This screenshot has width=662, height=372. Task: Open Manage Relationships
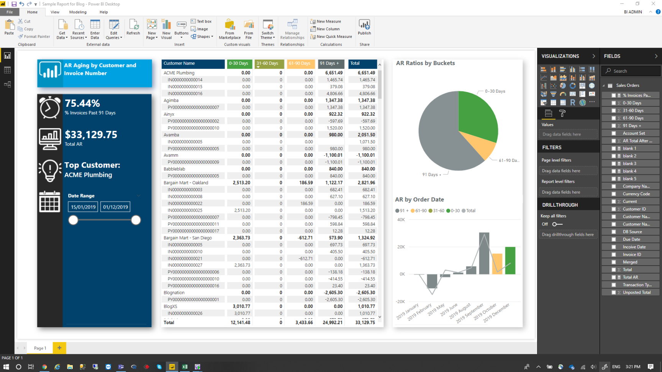(x=292, y=29)
